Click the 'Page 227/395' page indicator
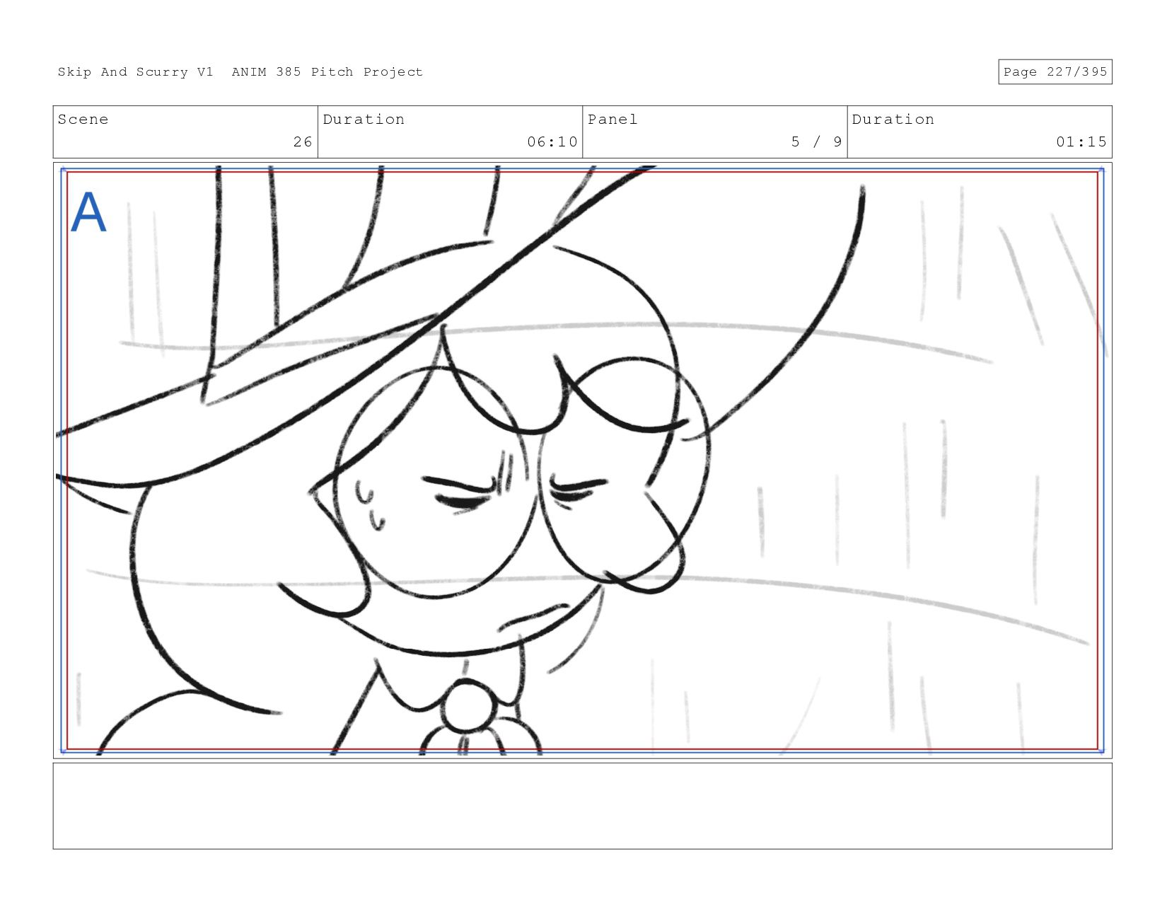1167x902 pixels. tap(1055, 71)
